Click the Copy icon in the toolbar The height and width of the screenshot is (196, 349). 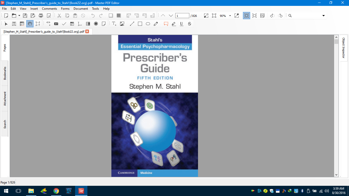[x=67, y=16]
